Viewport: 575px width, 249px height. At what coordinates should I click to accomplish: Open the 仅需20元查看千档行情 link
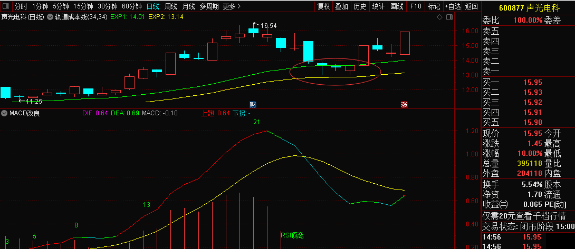pos(524,216)
